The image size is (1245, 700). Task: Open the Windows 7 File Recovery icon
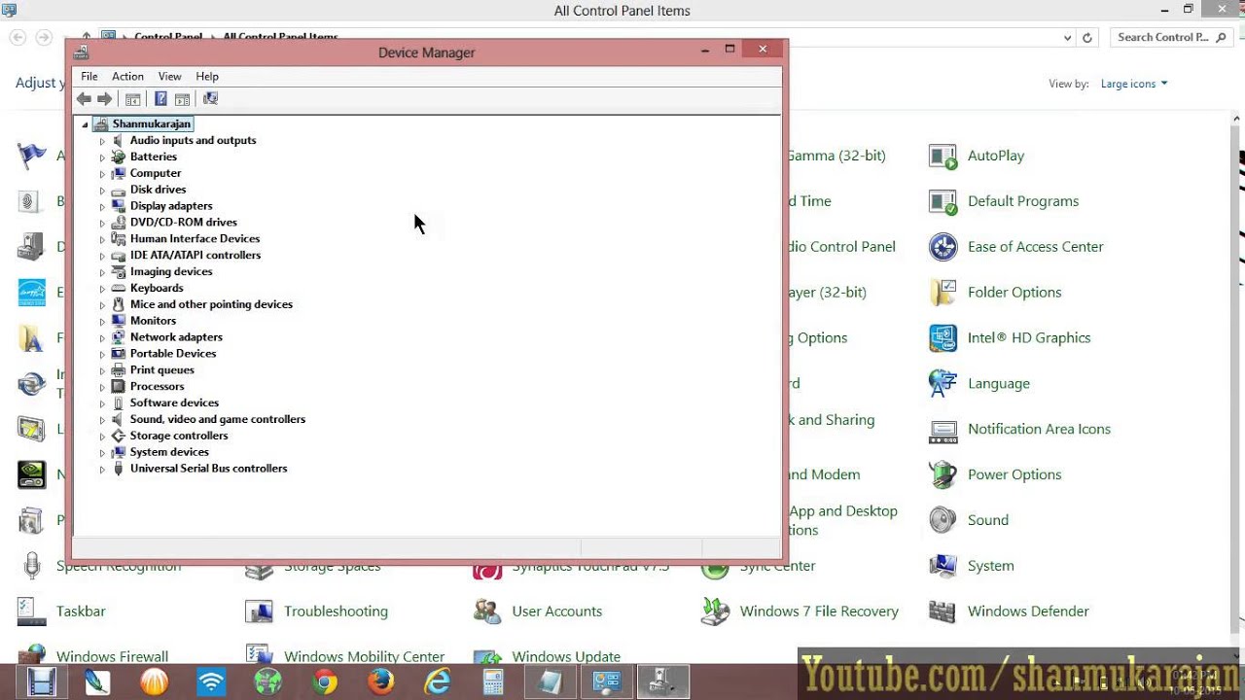coord(715,612)
